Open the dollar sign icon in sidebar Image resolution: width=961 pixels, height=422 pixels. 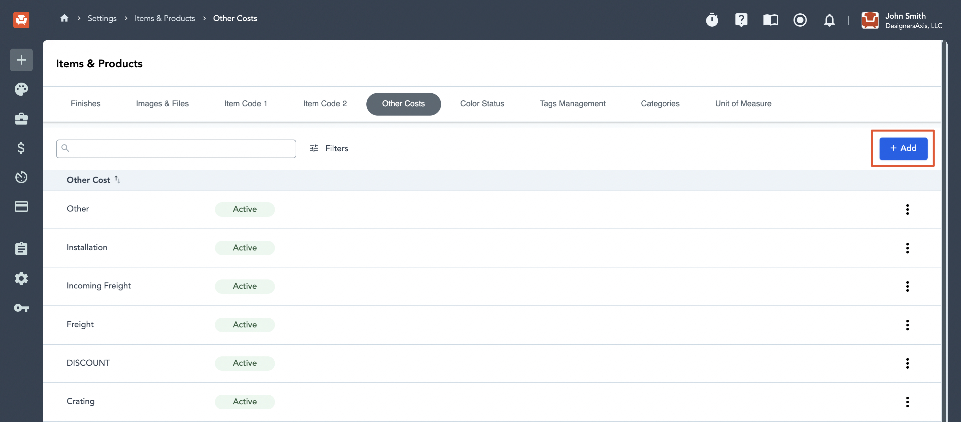[21, 148]
